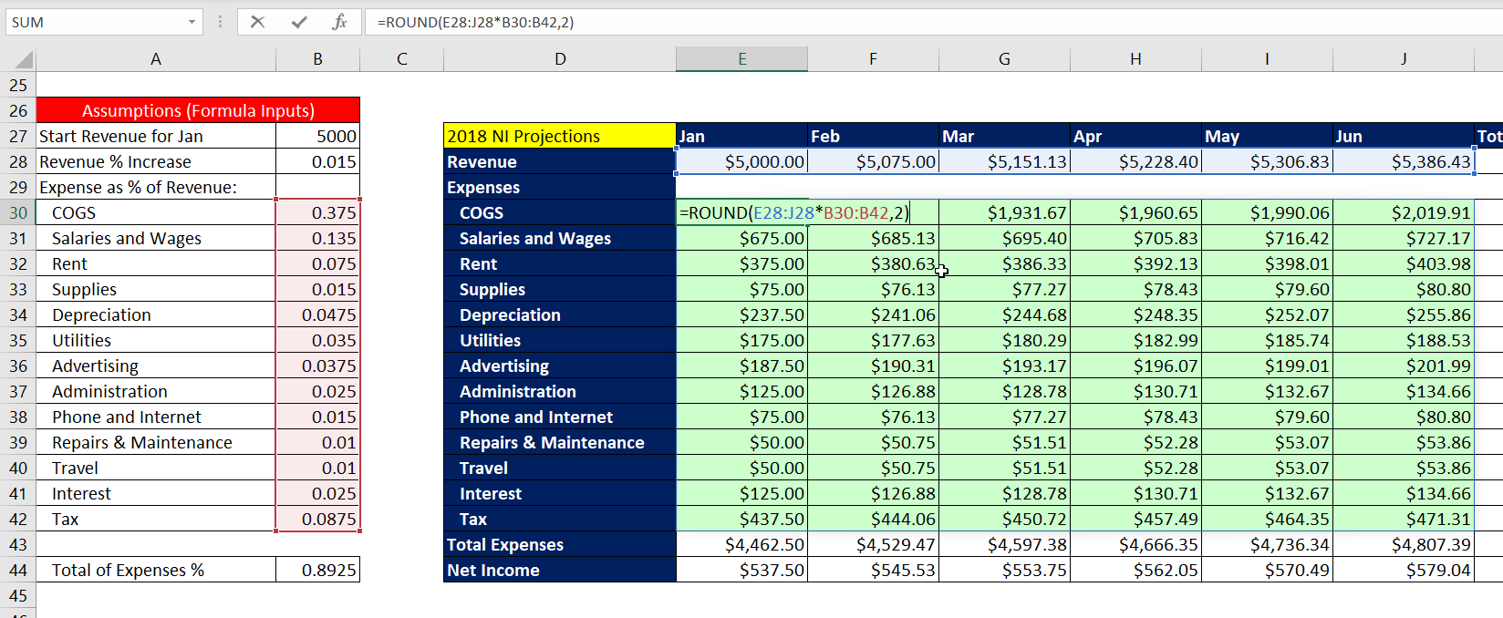This screenshot has width=1503, height=618.
Task: Click Jun Net Income $579.04
Action: click(x=1404, y=570)
